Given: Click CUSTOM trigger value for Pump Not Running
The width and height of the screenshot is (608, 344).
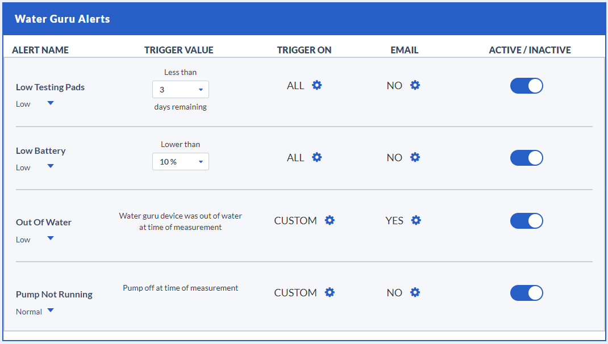Looking at the screenshot, I should pos(295,293).
